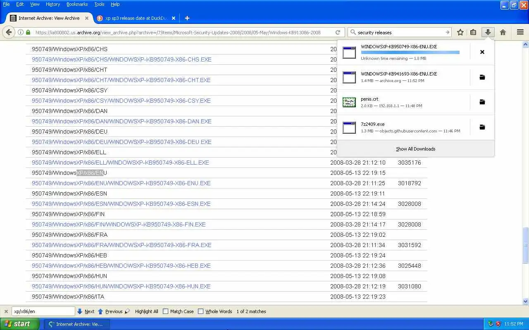
Task: Click the scrollbar down arrow
Action: point(526,302)
